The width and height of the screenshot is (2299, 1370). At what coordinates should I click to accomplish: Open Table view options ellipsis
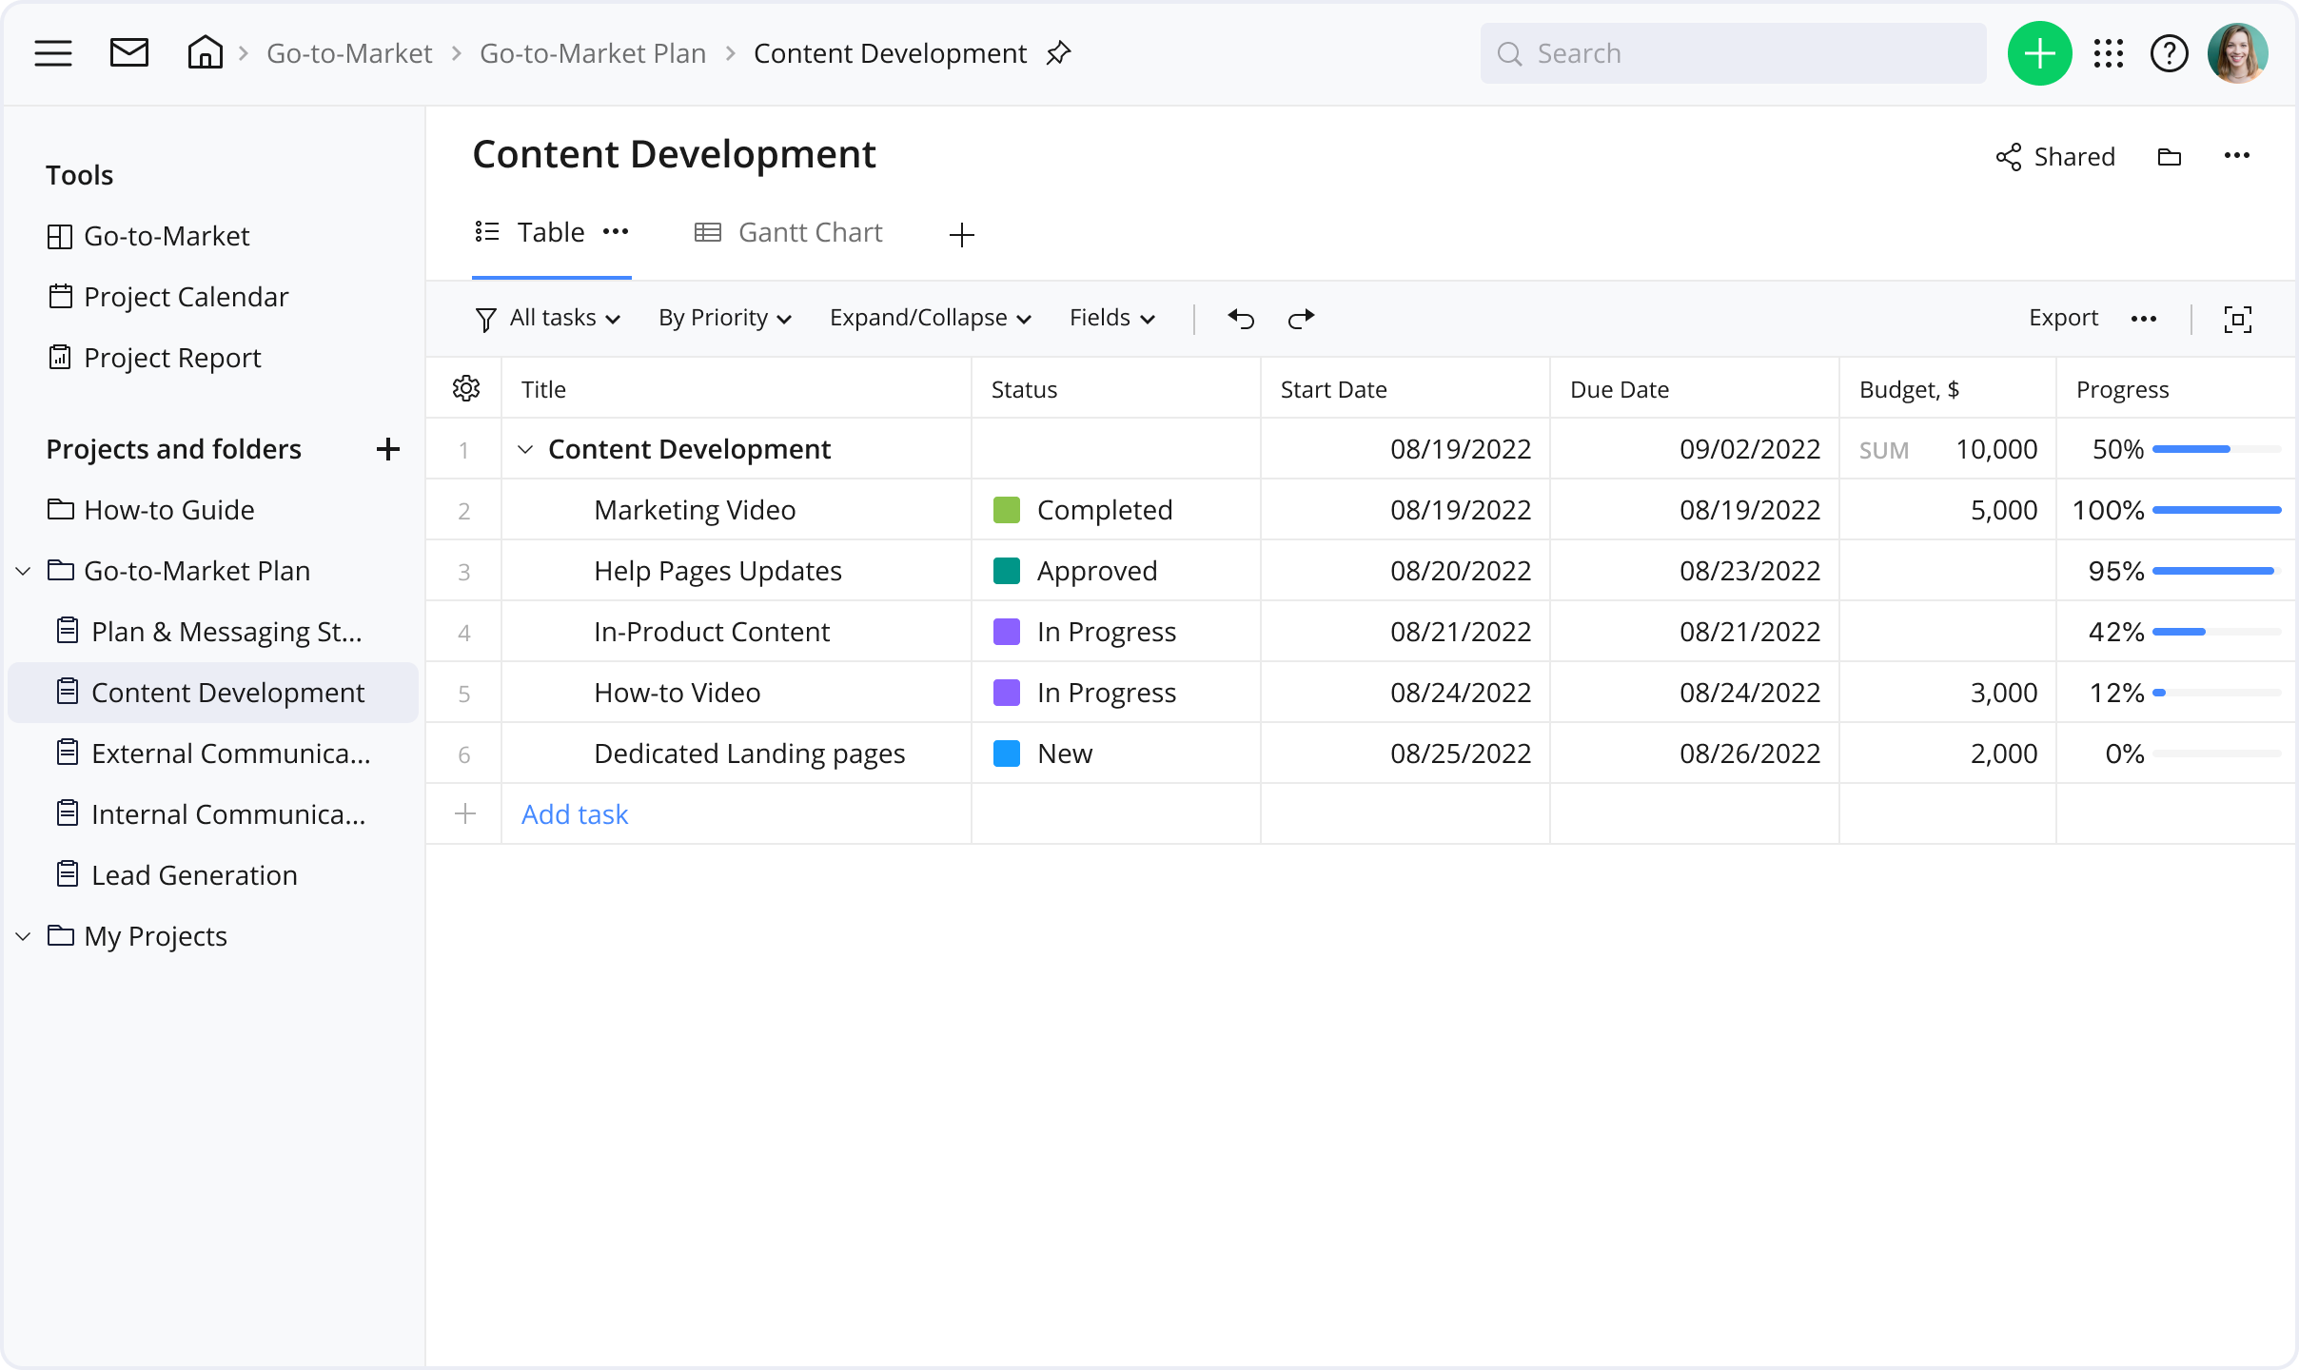point(615,232)
